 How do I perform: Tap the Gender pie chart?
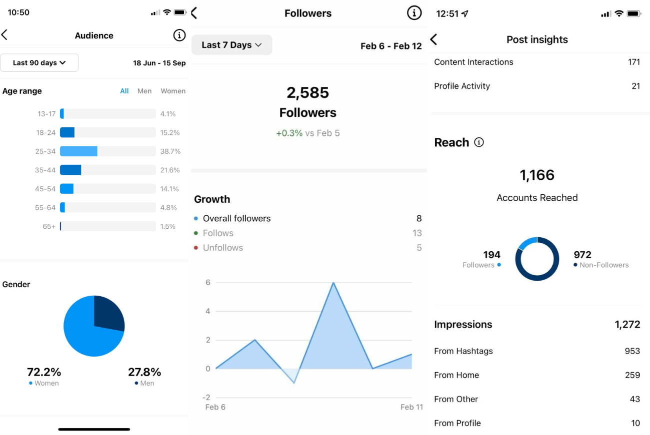tap(94, 326)
